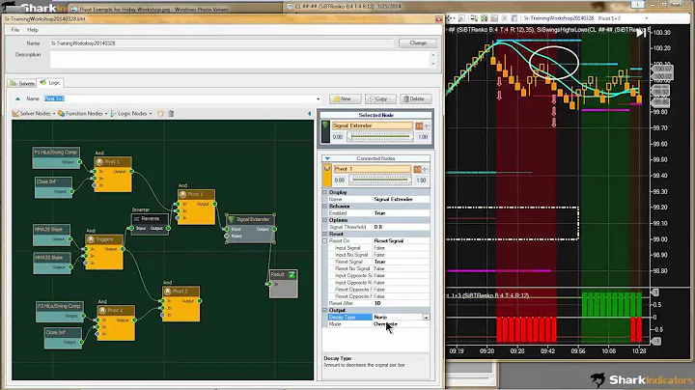Click the arrow marker below indicator panel scale
695x390 pixels.
655,341
